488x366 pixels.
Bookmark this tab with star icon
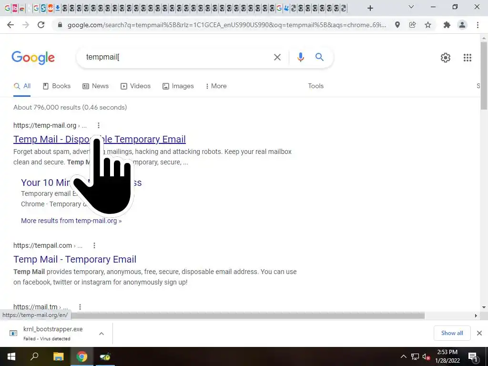[x=428, y=25]
